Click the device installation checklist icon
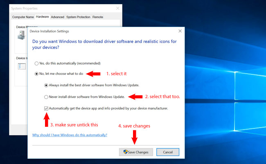 click(x=22, y=66)
